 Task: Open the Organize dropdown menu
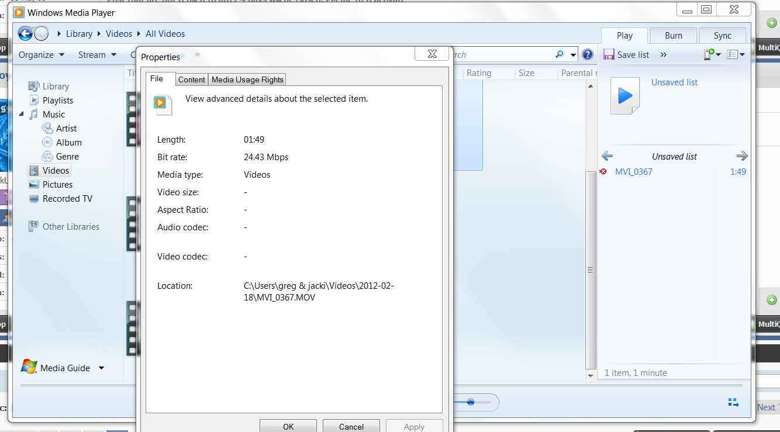click(x=42, y=54)
